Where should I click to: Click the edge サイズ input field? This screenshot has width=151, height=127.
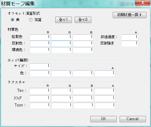[40, 66]
